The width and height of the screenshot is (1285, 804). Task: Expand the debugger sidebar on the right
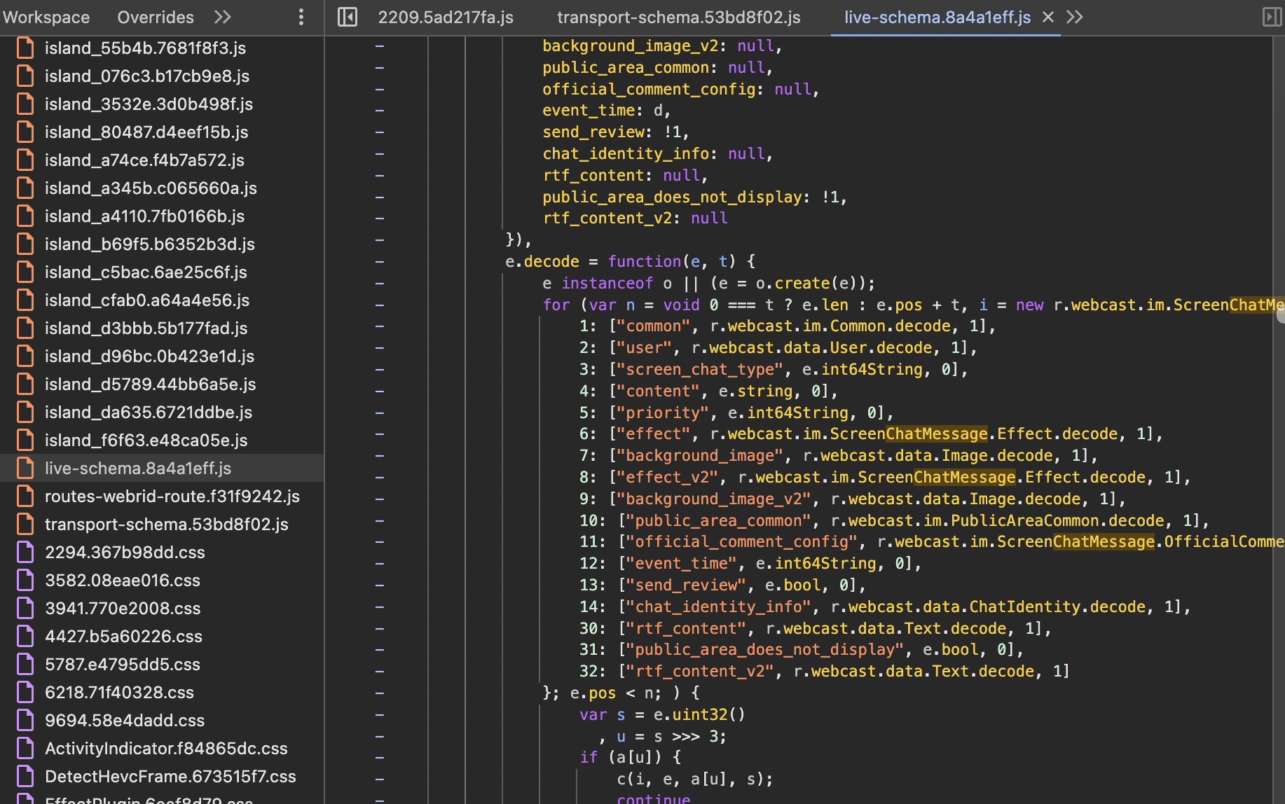pos(1272,17)
